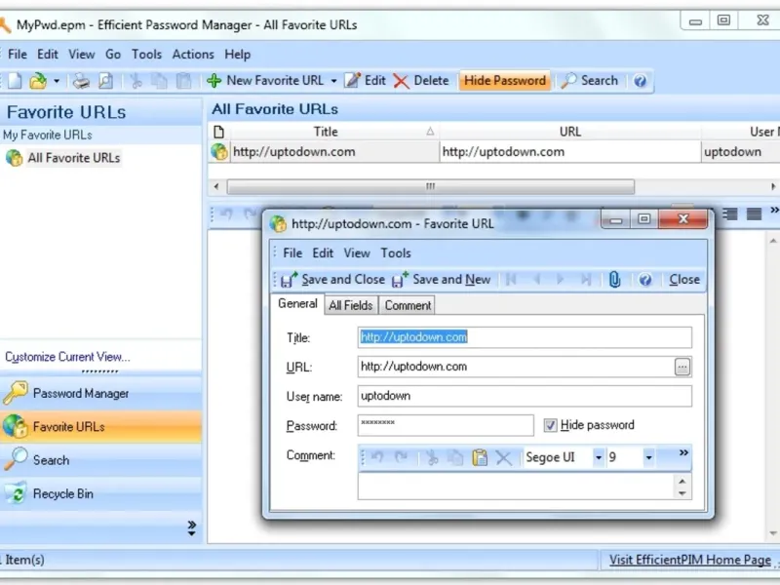Click Edit in the main toolbar
Screen dimensions: 780x585
click(365, 81)
